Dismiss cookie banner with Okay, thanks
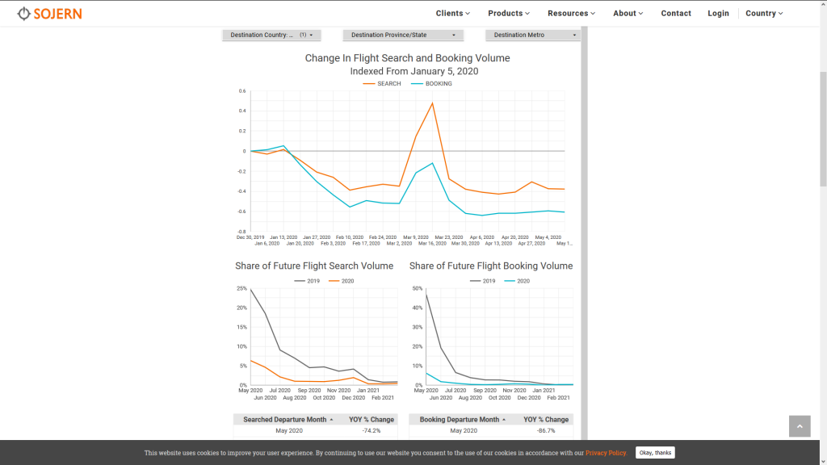827x465 pixels. pyautogui.click(x=655, y=453)
